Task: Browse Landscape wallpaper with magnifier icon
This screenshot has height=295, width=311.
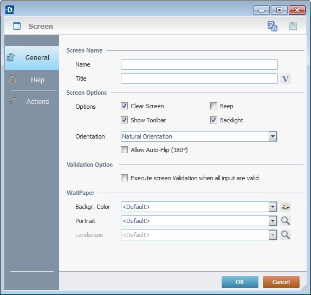Action: coord(286,235)
